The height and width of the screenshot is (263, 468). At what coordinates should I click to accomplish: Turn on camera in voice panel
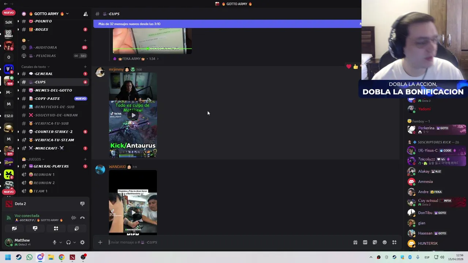pyautogui.click(x=14, y=228)
